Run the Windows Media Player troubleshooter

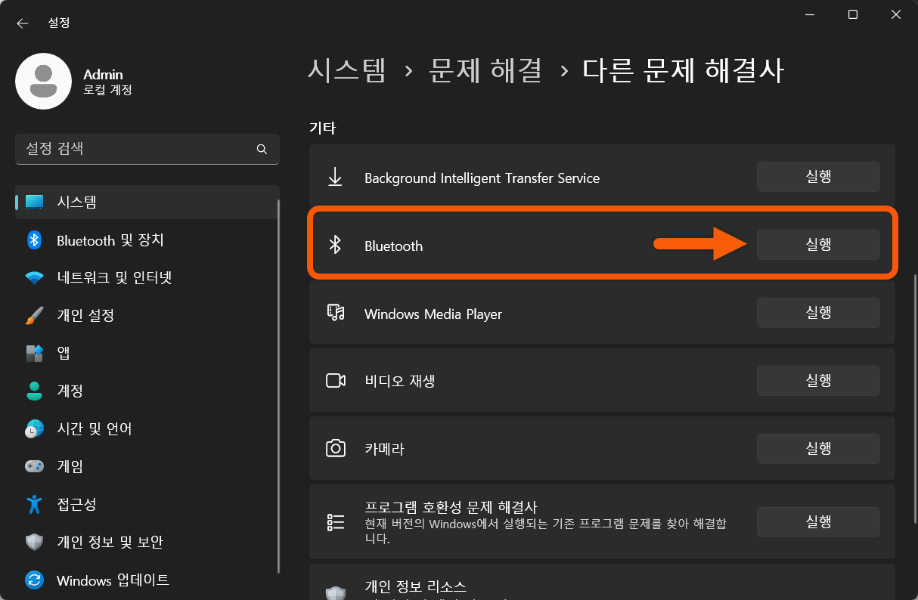pyautogui.click(x=818, y=313)
